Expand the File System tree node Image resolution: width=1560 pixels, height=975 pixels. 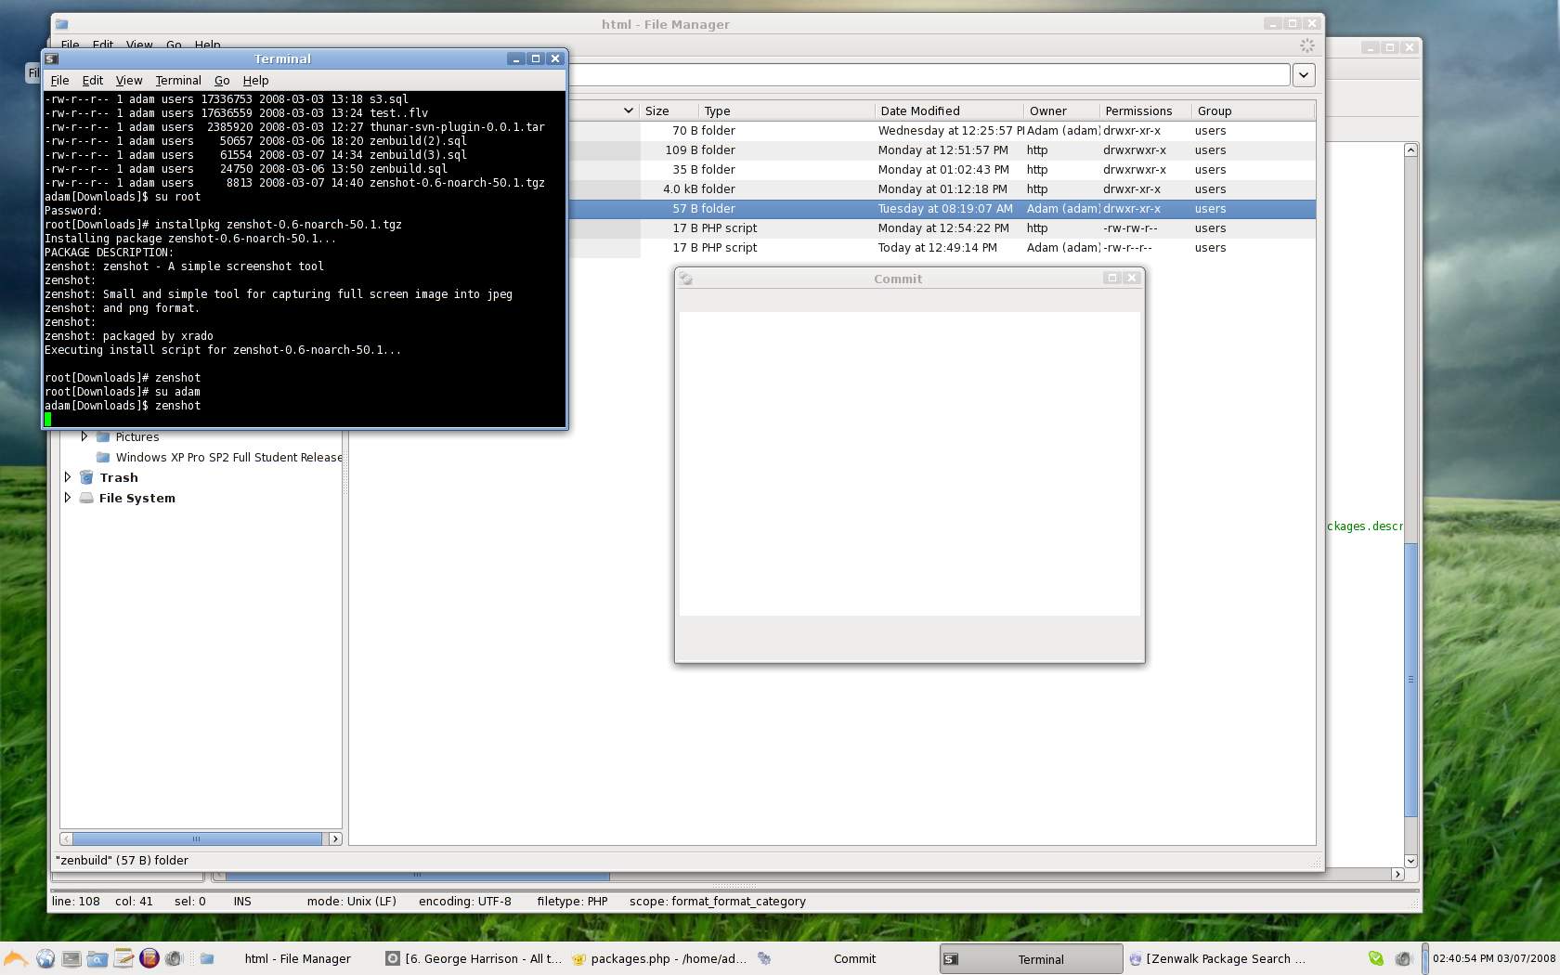point(68,498)
